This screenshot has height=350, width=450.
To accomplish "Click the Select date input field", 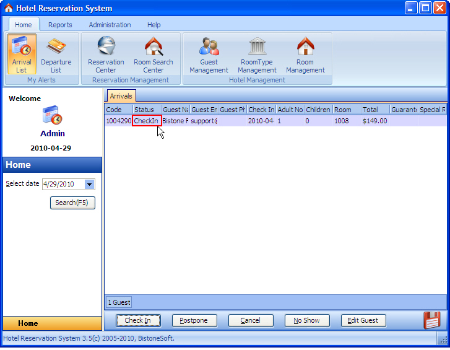I will pyautogui.click(x=63, y=184).
